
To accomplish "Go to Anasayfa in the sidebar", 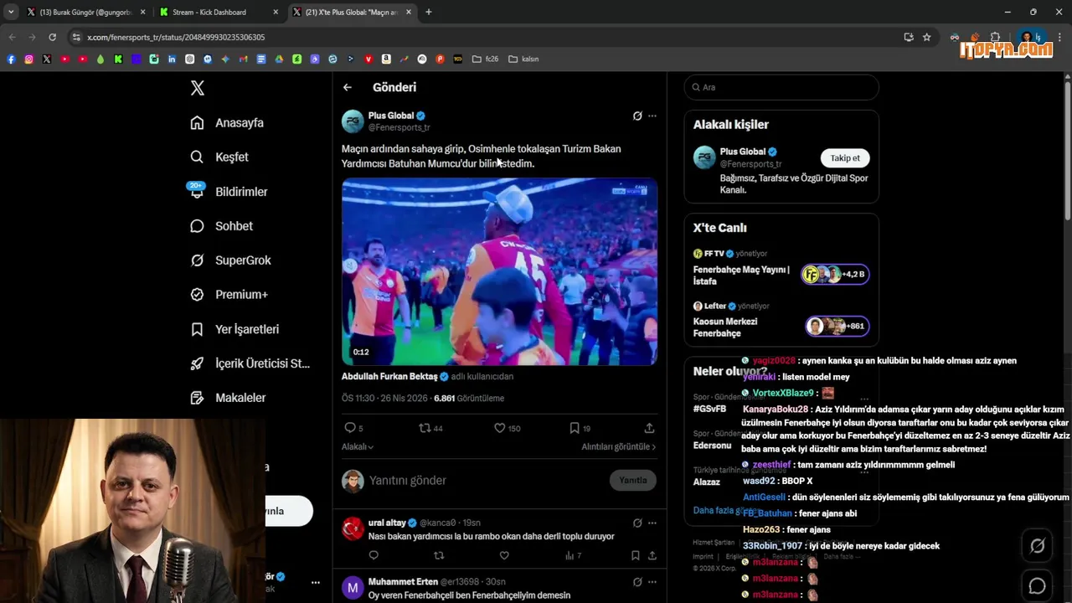I will pyautogui.click(x=227, y=123).
